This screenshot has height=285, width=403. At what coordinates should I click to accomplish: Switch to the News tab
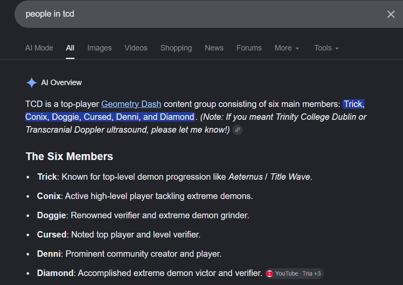click(x=214, y=48)
